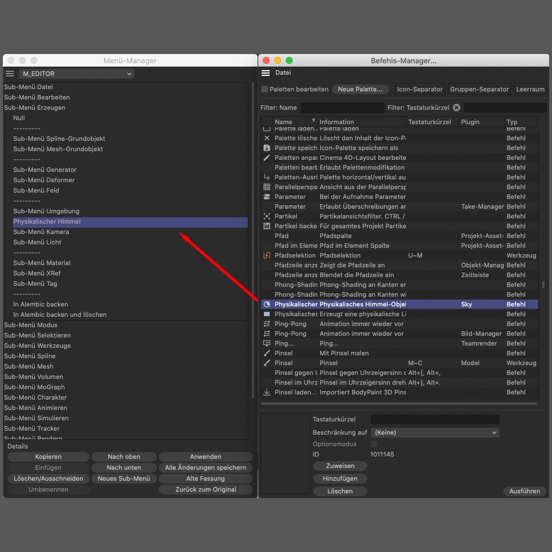Click the Teamrender Ping... monitor icon
This screenshot has height=552, width=552.
point(267,343)
